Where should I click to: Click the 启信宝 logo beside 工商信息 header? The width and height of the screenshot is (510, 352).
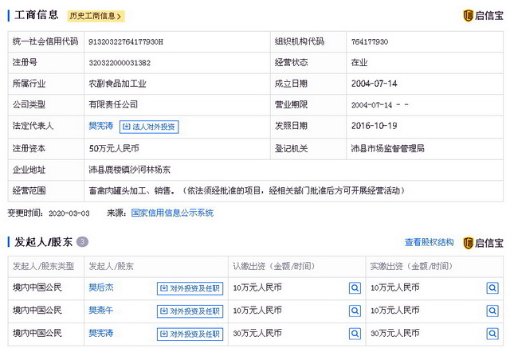click(x=484, y=15)
